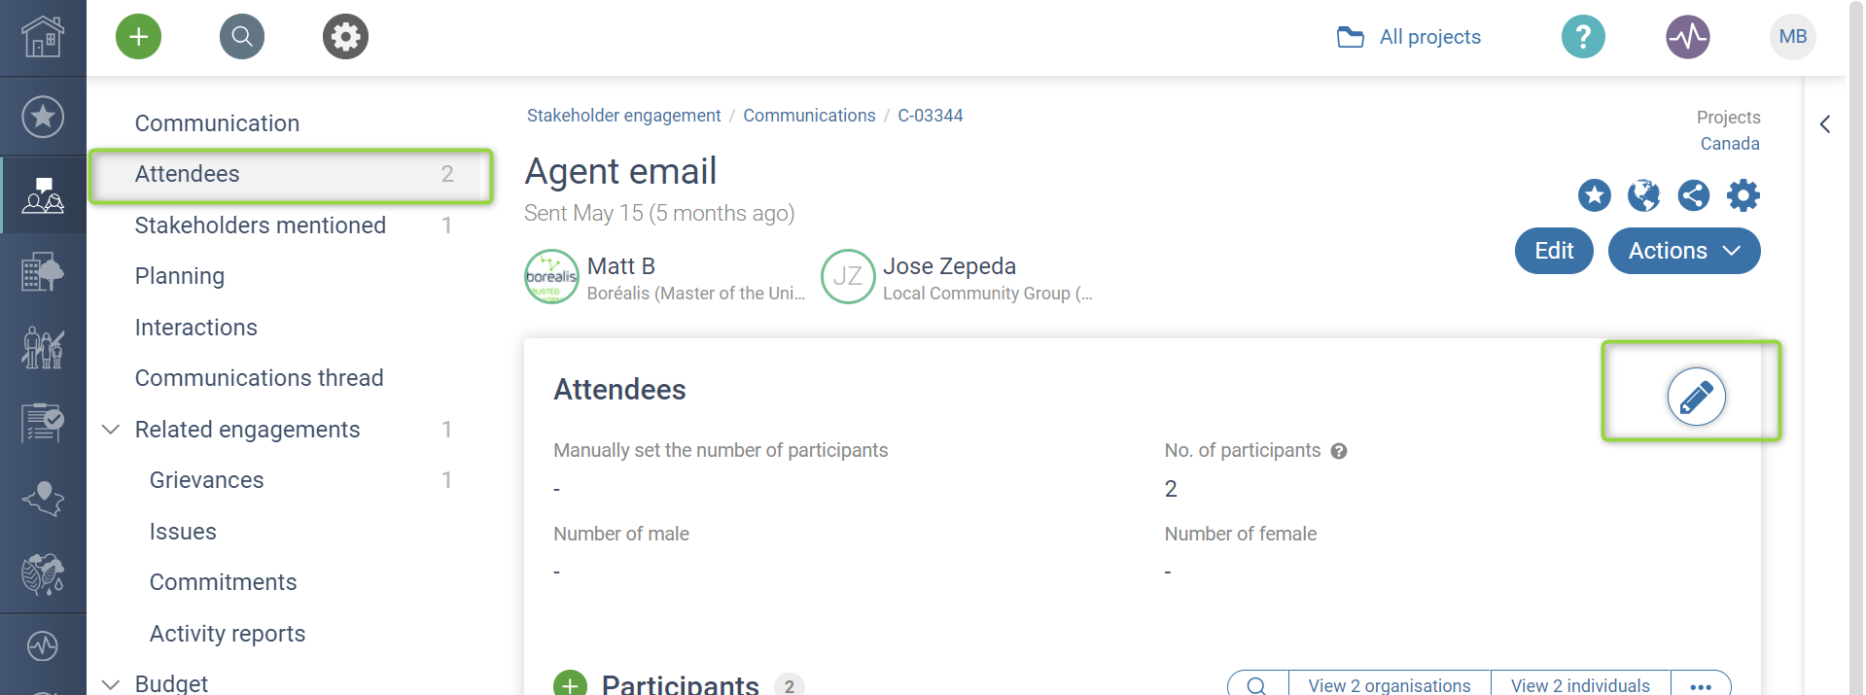The height and width of the screenshot is (695, 1866).
Task: Follow the Communications breadcrumb link
Action: tap(809, 116)
